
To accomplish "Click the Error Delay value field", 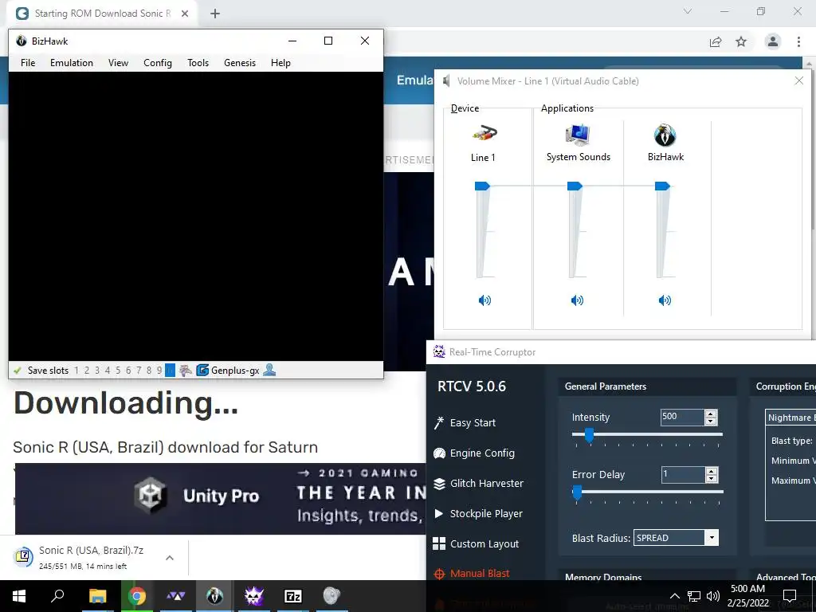I will [x=682, y=474].
